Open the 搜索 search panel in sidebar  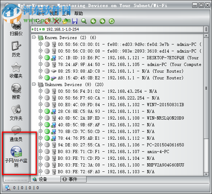(16, 91)
